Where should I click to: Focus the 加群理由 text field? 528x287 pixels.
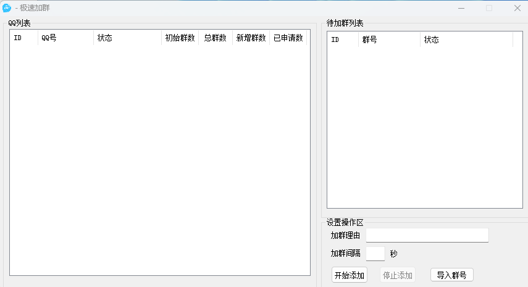click(x=427, y=235)
